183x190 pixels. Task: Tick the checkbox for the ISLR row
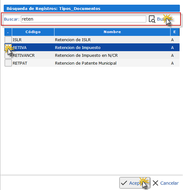coord(8,40)
